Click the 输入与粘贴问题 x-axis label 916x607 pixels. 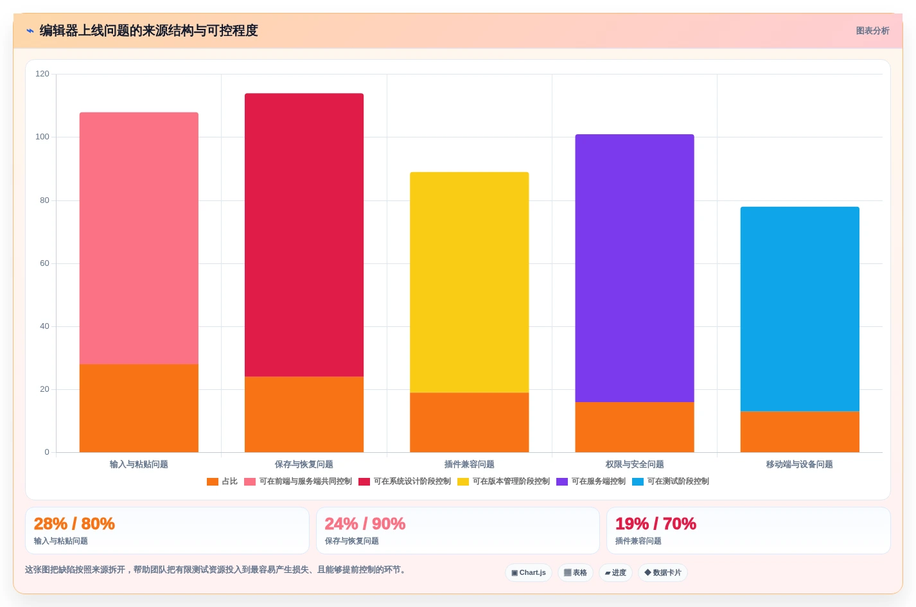pos(139,464)
